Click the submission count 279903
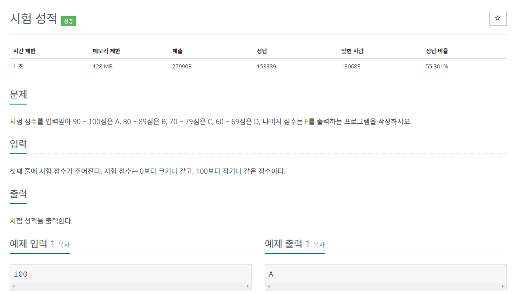This screenshot has height=294, width=515. (182, 66)
